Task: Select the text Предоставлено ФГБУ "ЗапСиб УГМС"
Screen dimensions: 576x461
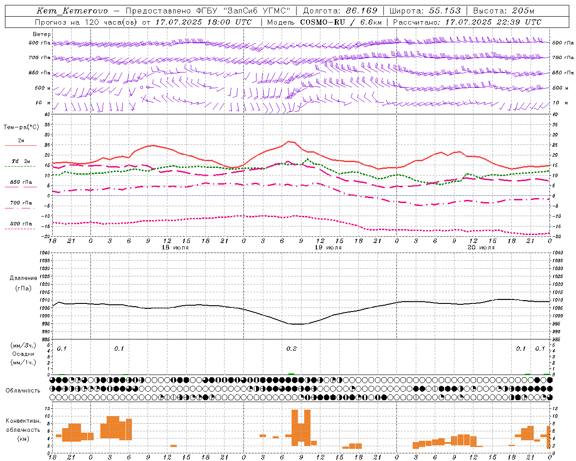Action: tap(208, 11)
